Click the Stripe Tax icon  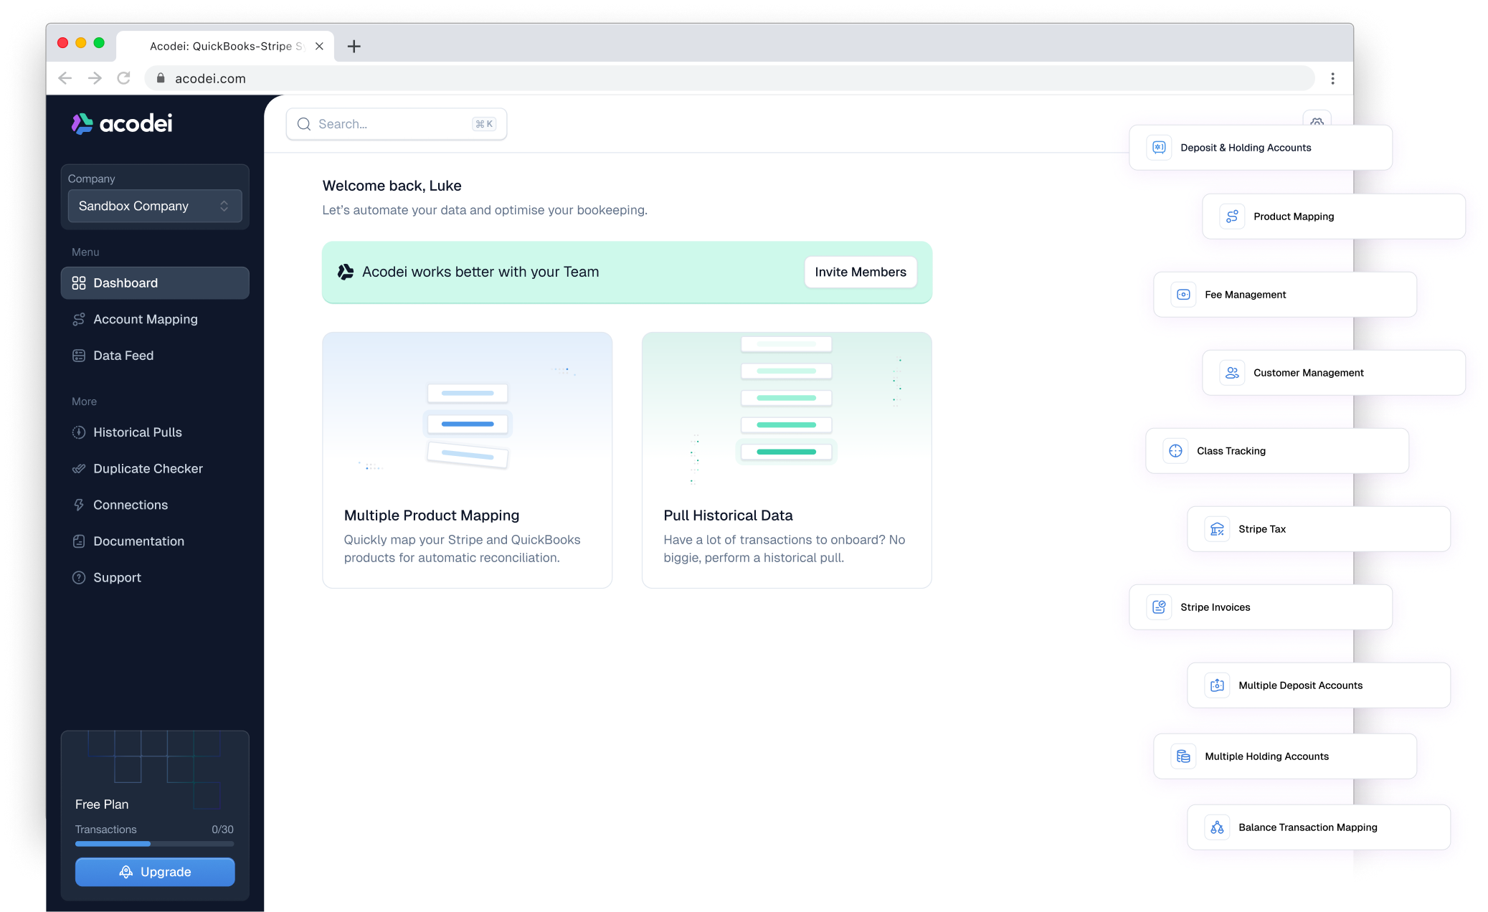(1216, 528)
